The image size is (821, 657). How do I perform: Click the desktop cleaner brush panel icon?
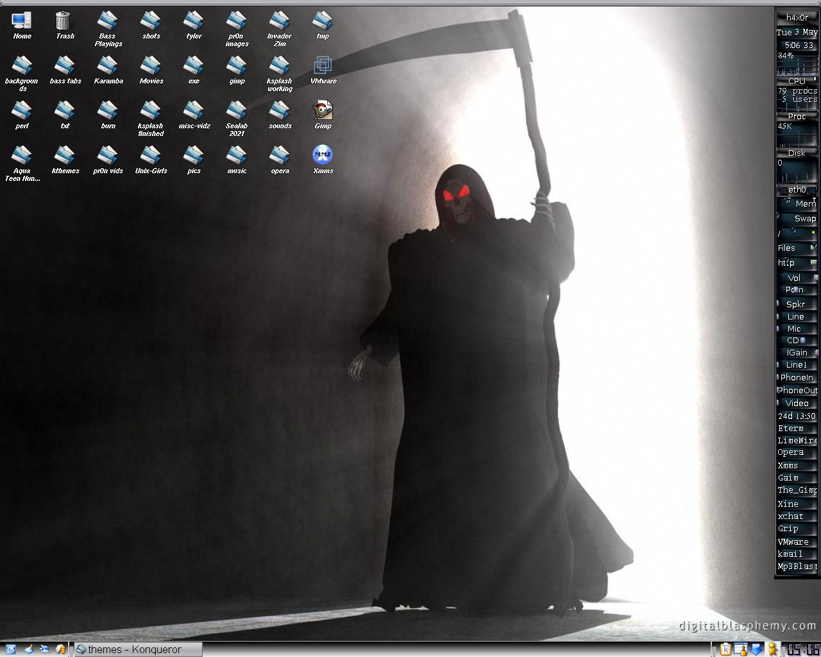coord(28,649)
